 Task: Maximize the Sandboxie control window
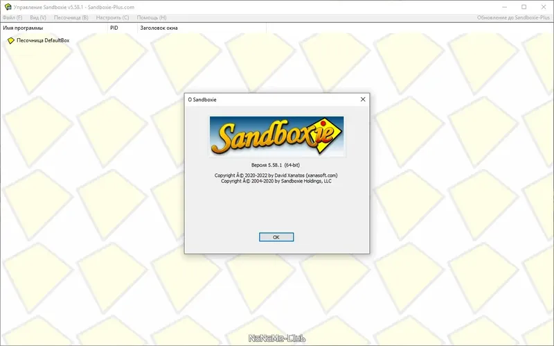click(x=524, y=7)
